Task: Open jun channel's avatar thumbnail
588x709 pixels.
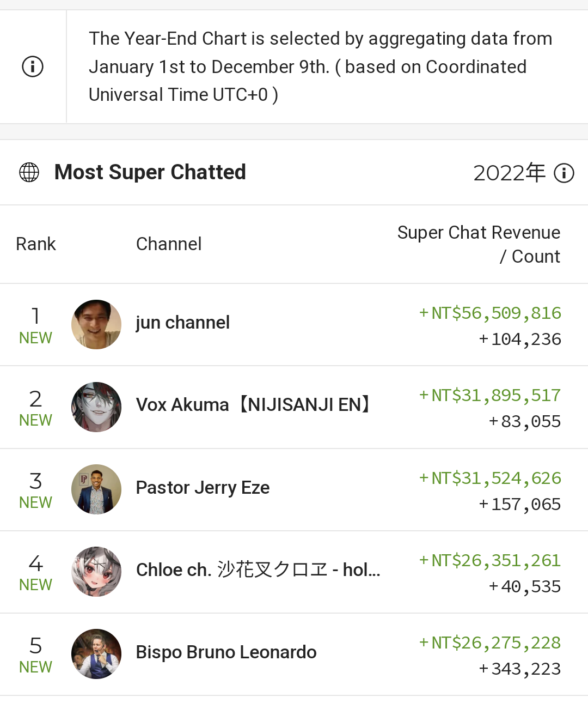Action: pos(96,324)
